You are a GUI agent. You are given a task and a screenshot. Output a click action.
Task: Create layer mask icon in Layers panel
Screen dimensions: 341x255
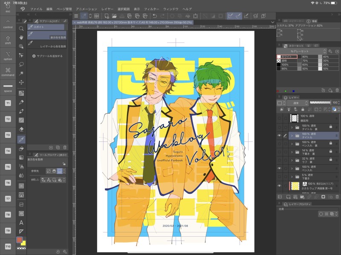[323, 197]
